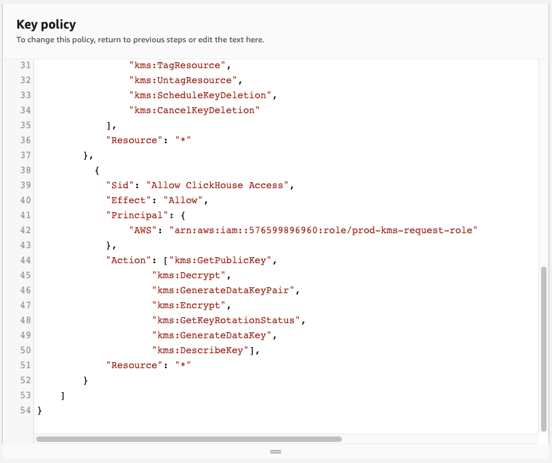Click the "Key policy" heading
Screen dimensions: 552x463
click(46, 25)
